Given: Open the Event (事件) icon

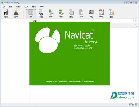Looking at the screenshot, I should 61,14.
